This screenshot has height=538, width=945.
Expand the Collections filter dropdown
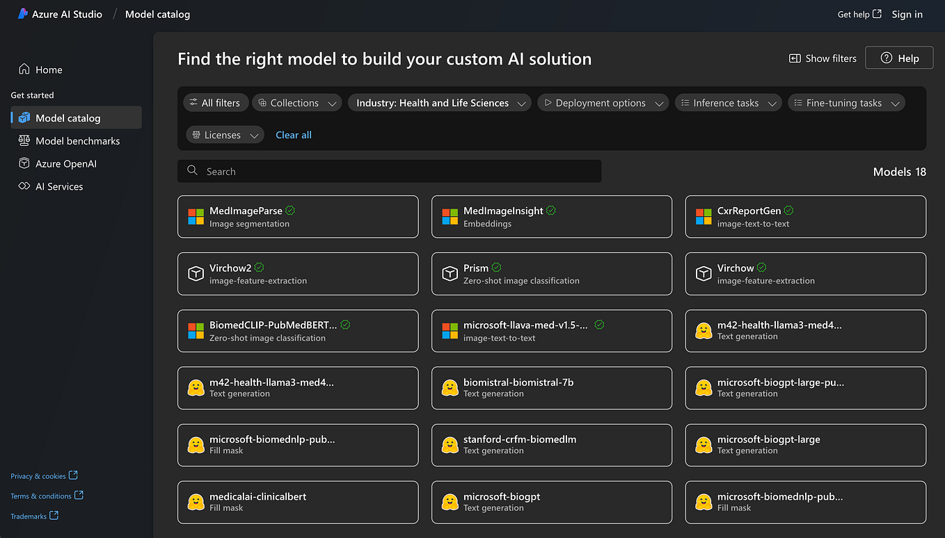click(x=297, y=103)
